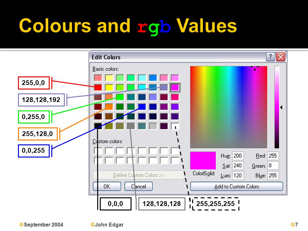Select the white basic color swatch
The height and width of the screenshot is (231, 308).
click(175, 126)
